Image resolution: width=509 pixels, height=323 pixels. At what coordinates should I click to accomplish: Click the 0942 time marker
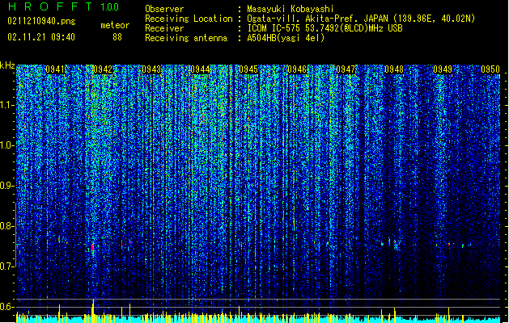(x=103, y=69)
